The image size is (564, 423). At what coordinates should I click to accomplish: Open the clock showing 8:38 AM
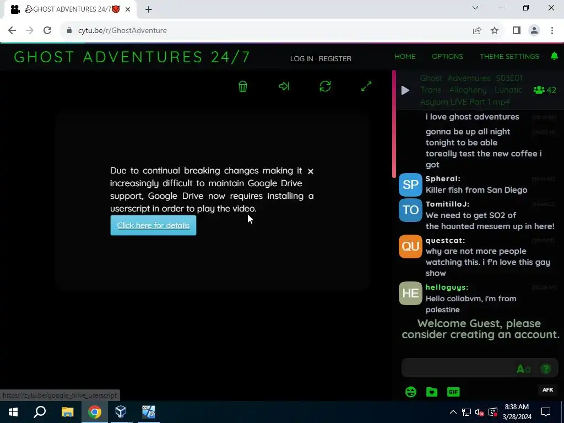click(x=517, y=412)
